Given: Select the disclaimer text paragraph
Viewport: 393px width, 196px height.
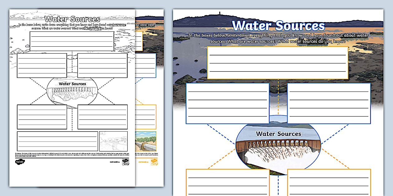Looking at the screenshot, I should pos(62,154).
